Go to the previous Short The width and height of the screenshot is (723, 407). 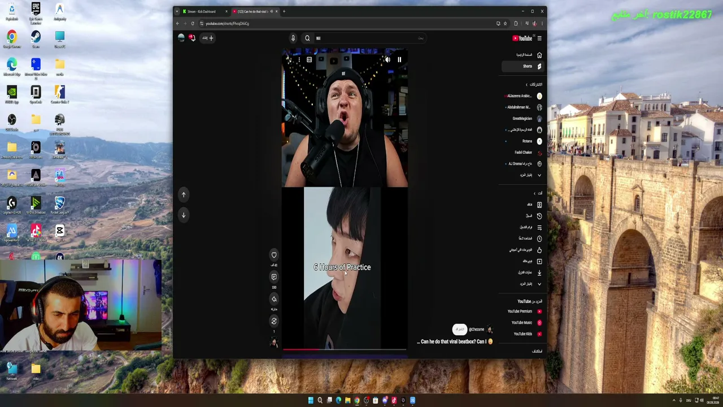[184, 194]
